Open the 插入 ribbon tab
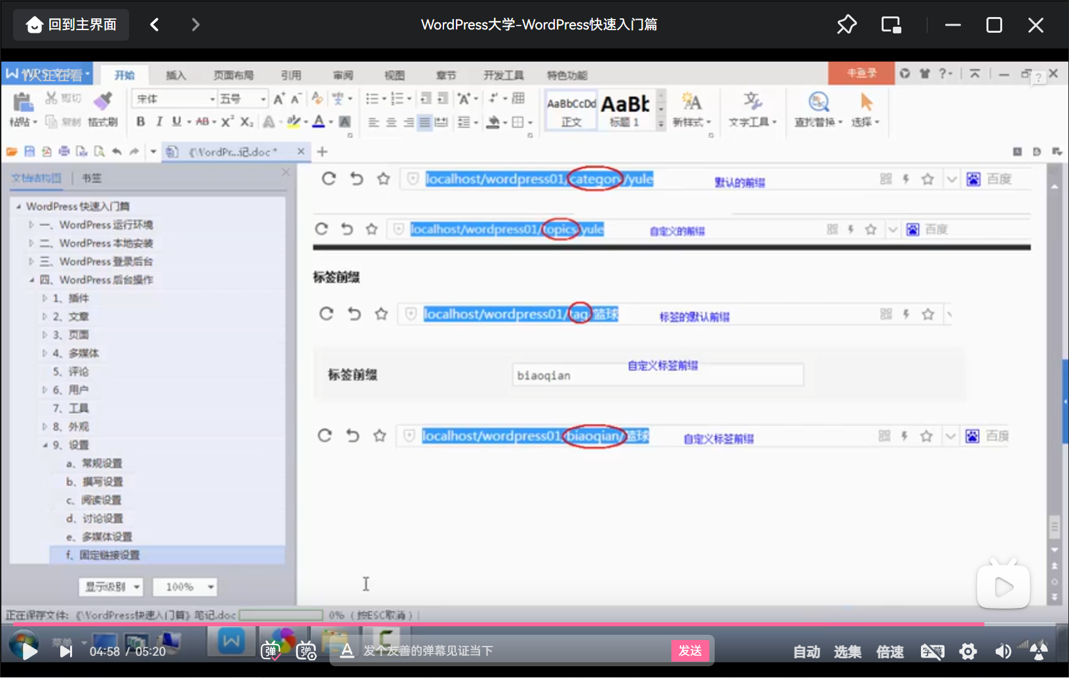Viewport: 1069px width, 678px height. coord(176,75)
